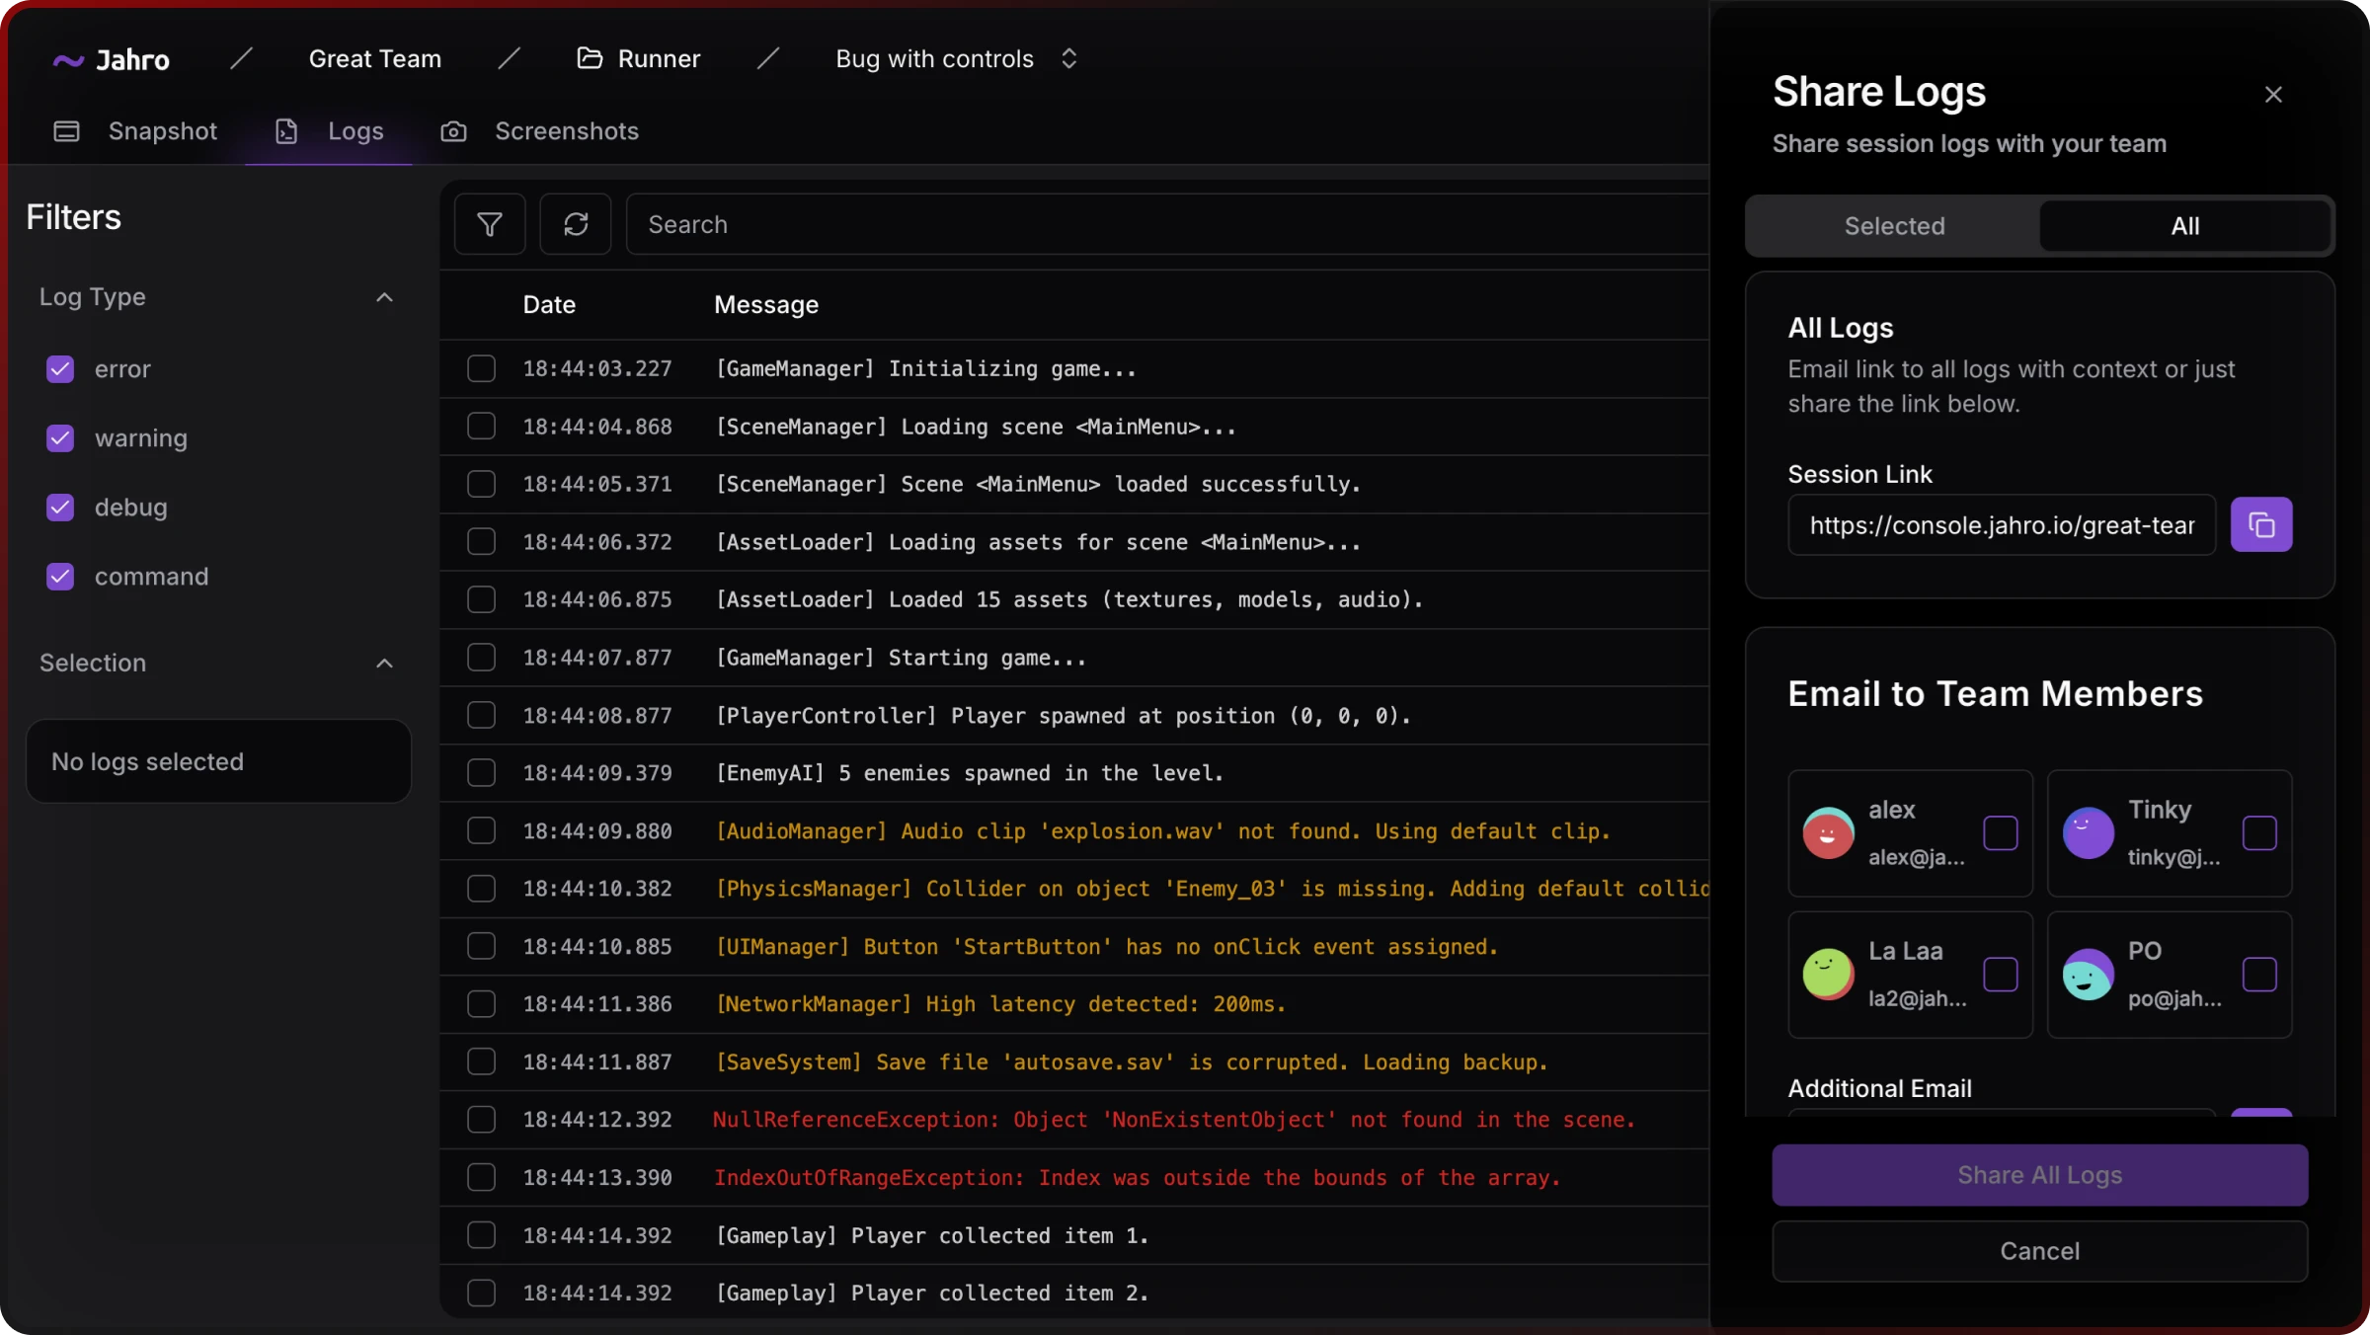Copy session link with the copy icon

point(2261,524)
